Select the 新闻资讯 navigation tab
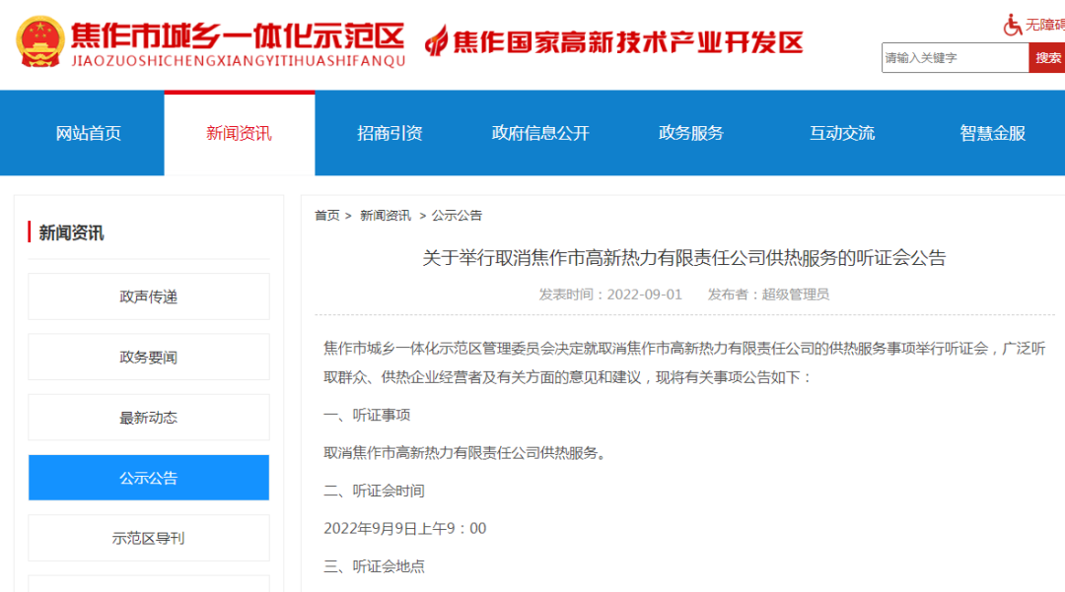Viewport: 1065px width, 592px height. click(239, 134)
